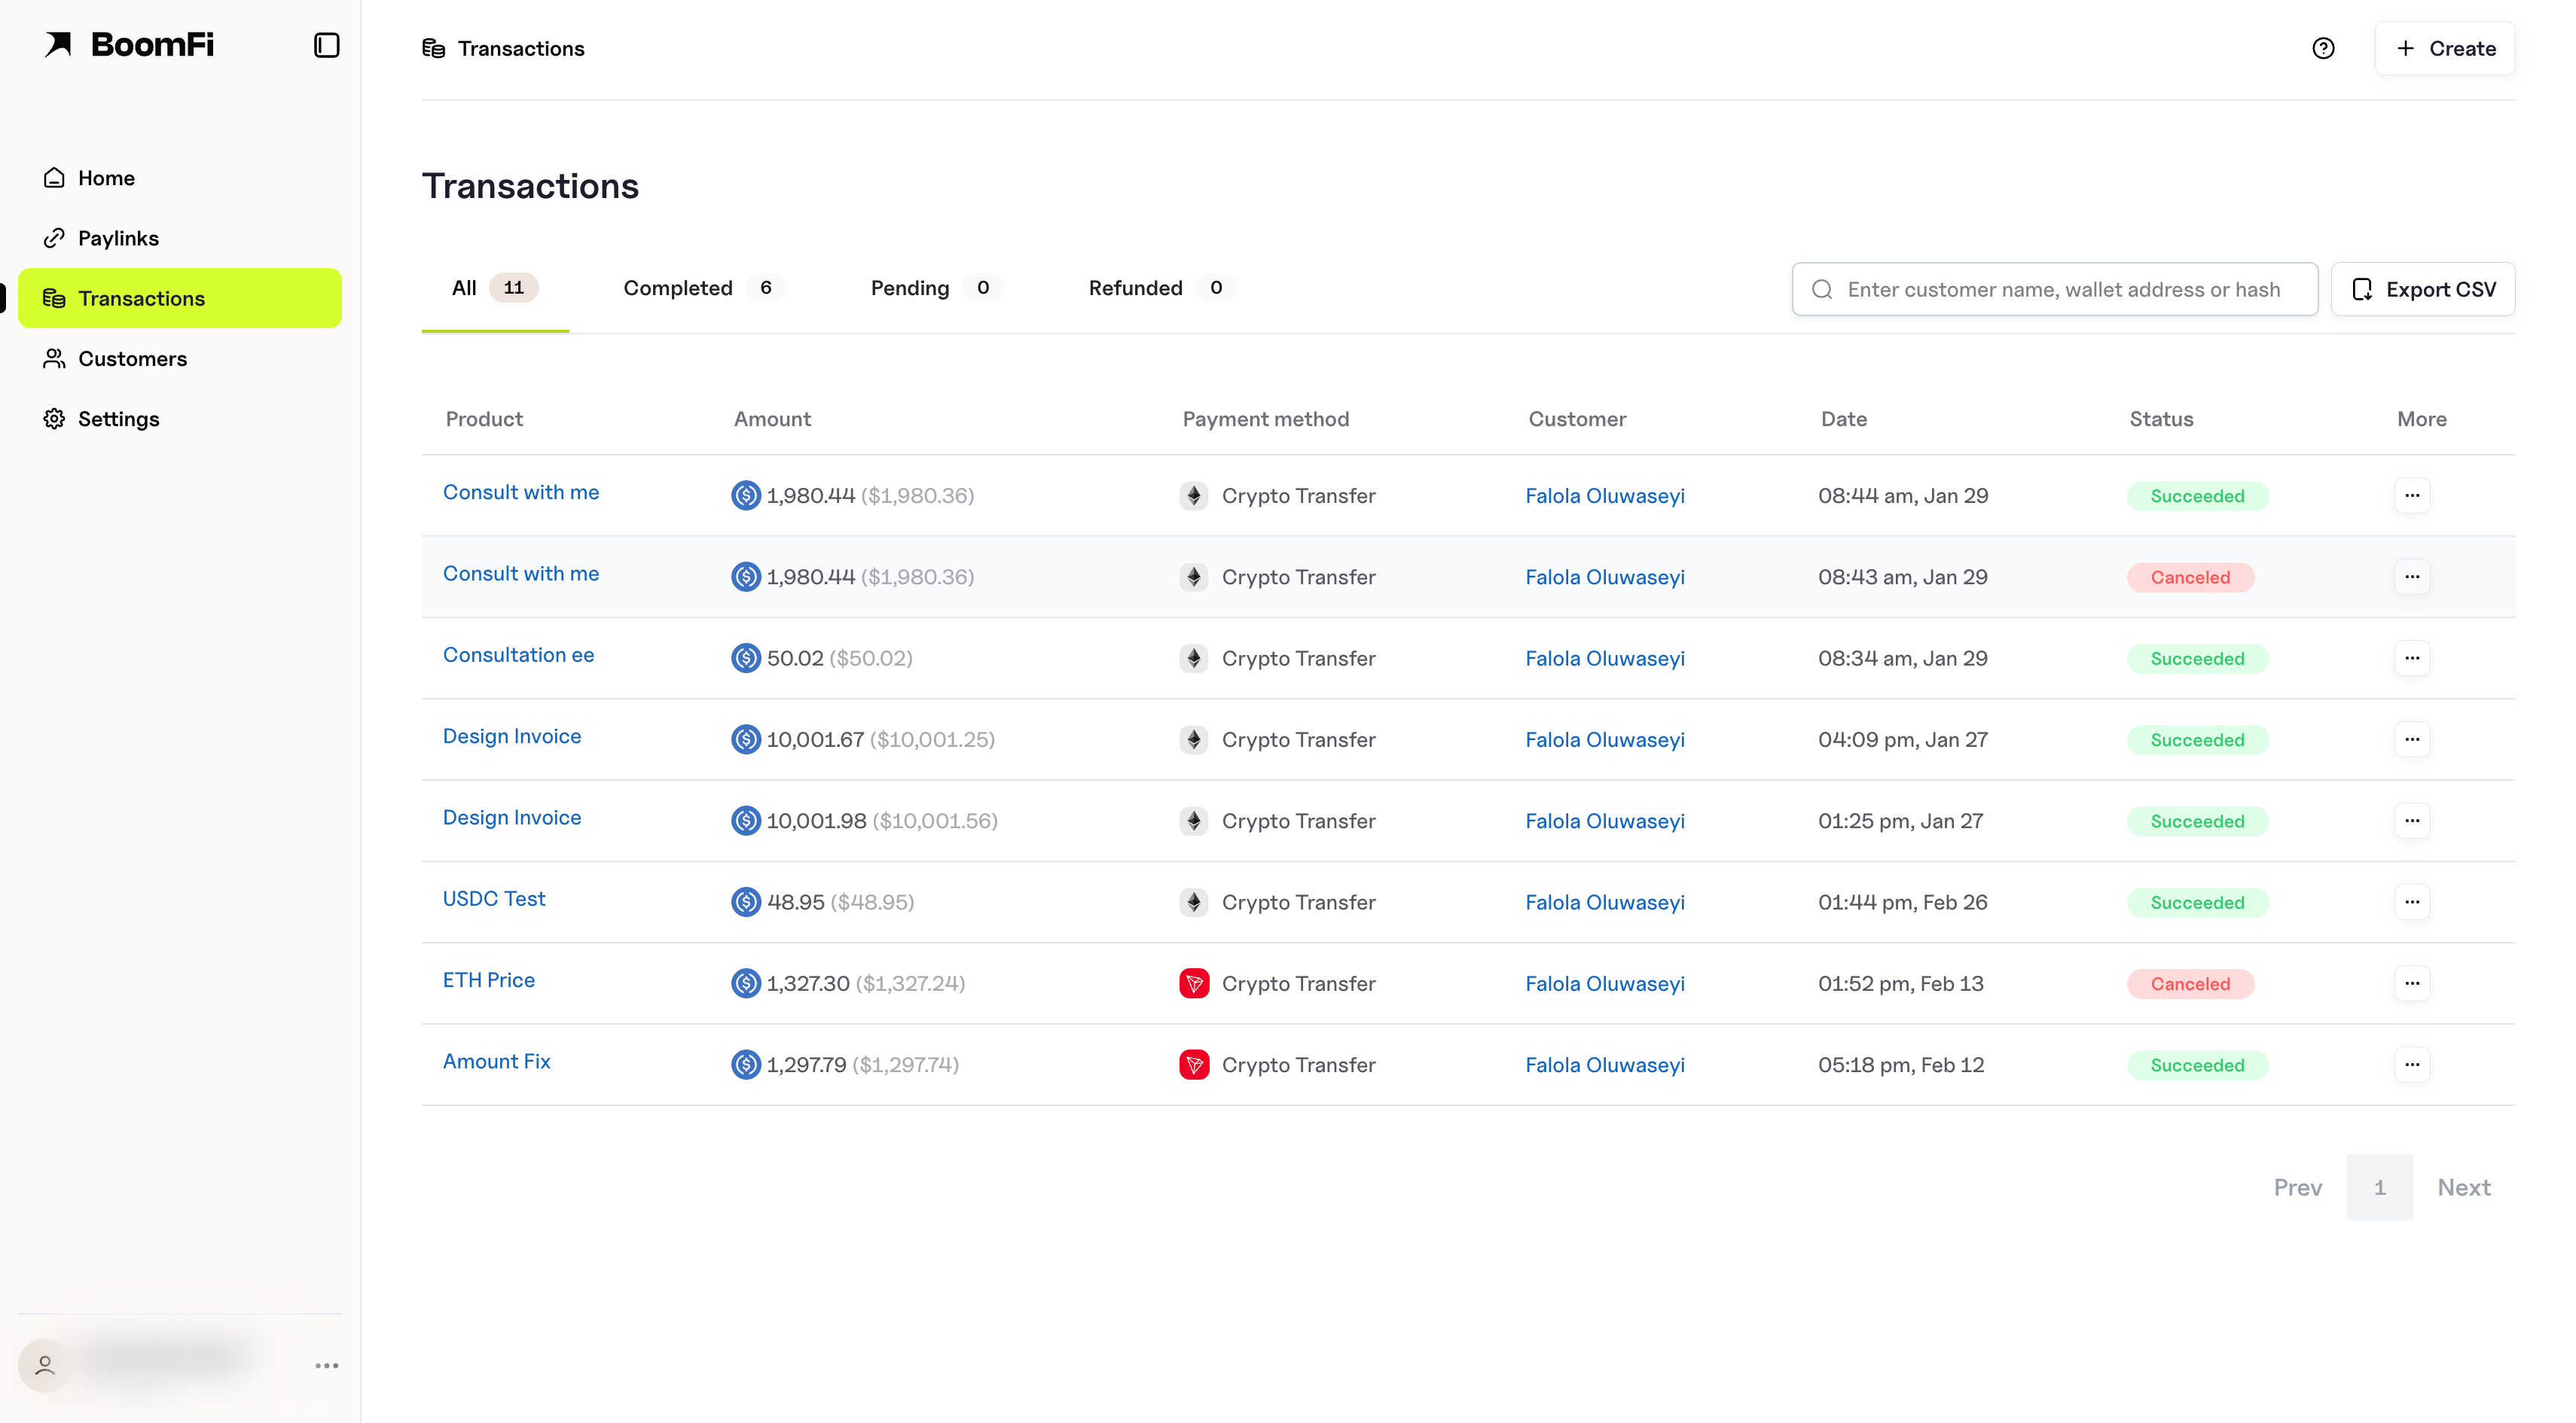Viewport: 2576px width, 1423px height.
Task: Click the user avatar icon
Action: (45, 1365)
